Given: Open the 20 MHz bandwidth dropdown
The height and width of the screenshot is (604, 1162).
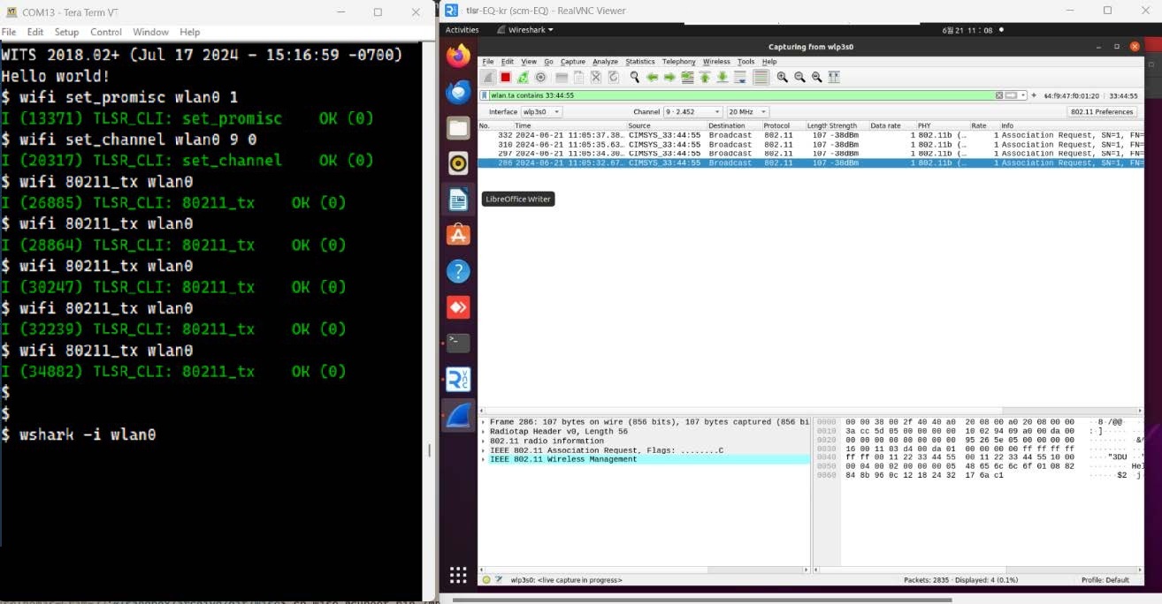Looking at the screenshot, I should point(747,112).
